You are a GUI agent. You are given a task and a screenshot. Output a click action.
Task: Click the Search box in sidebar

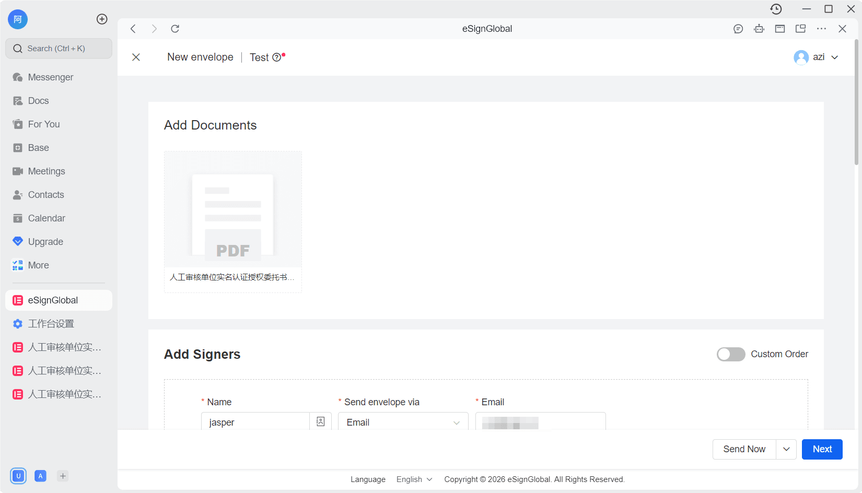59,49
